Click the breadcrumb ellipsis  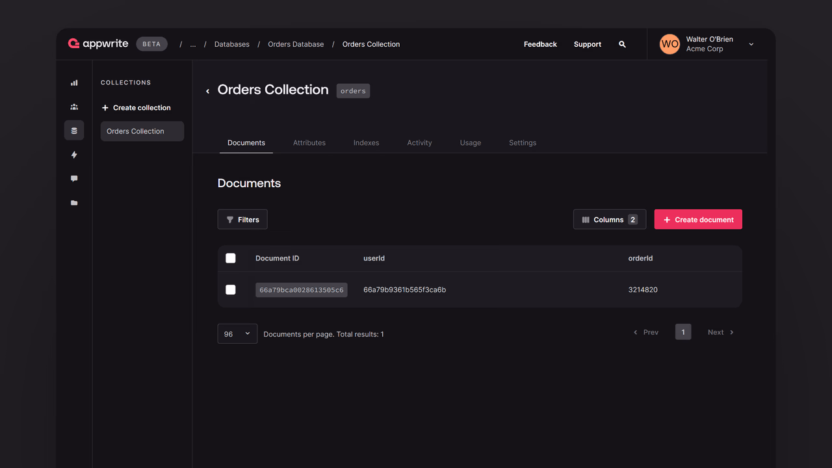coord(193,44)
